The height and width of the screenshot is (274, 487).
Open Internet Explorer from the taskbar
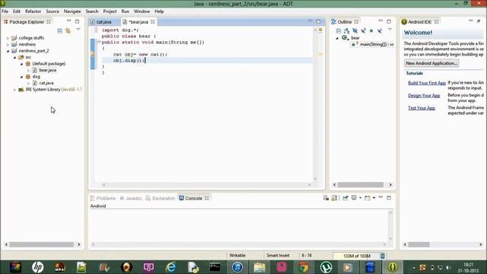[x=170, y=267]
